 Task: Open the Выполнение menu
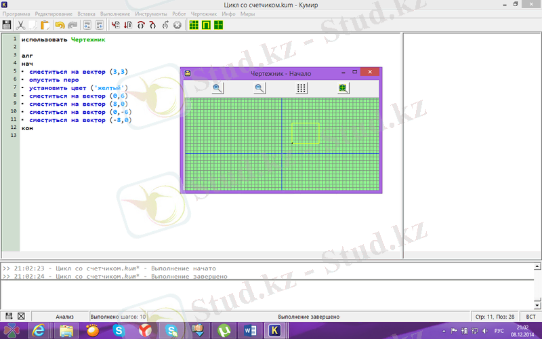pos(115,14)
